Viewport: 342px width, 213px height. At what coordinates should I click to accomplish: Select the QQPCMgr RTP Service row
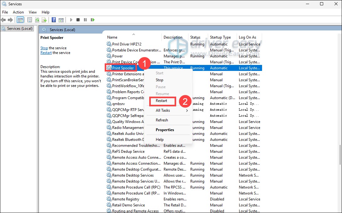click(184, 109)
